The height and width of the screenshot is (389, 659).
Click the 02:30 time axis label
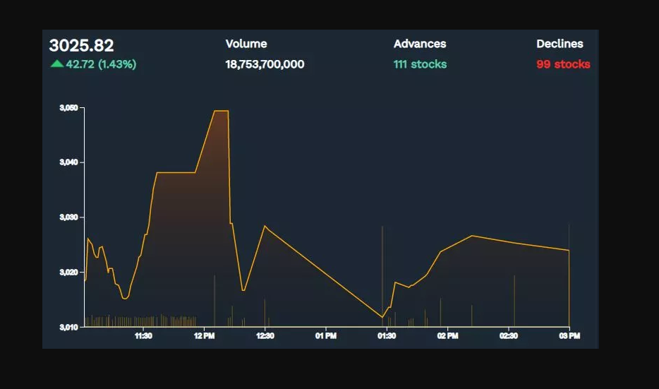tap(508, 336)
